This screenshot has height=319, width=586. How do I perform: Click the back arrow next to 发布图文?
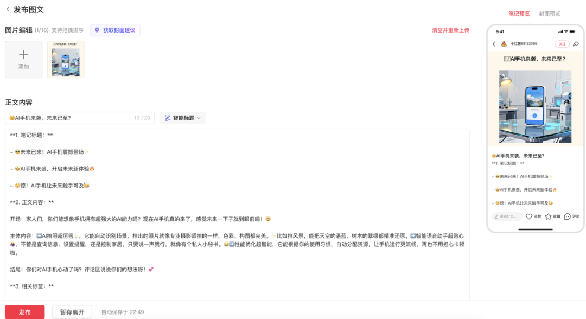coord(7,9)
